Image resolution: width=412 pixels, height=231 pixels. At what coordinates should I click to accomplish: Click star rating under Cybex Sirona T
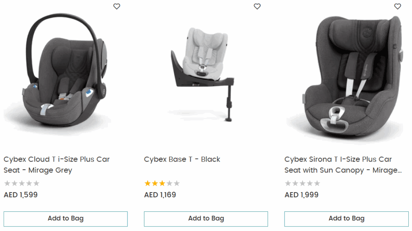tap(303, 183)
